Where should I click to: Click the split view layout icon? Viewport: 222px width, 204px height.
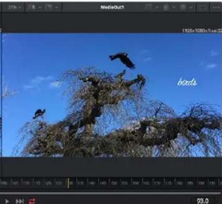49,7
